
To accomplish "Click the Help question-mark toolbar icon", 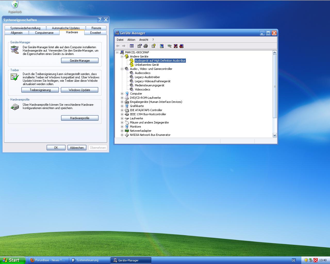I will (x=154, y=46).
